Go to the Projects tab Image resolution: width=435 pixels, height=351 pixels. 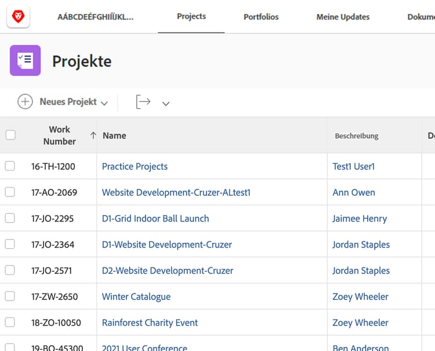click(191, 16)
